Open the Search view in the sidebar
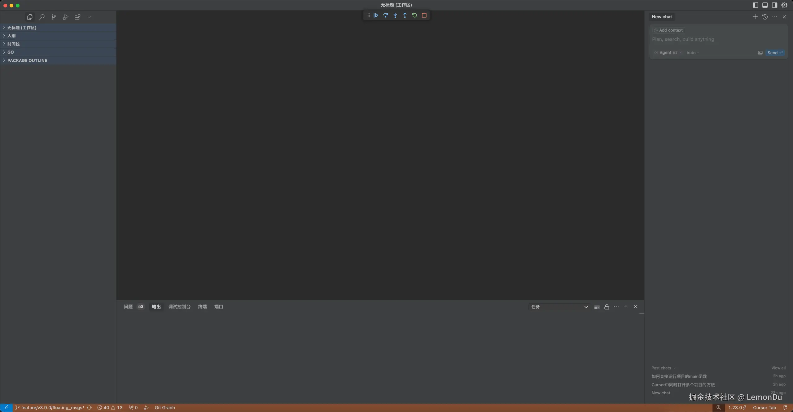 [x=42, y=17]
